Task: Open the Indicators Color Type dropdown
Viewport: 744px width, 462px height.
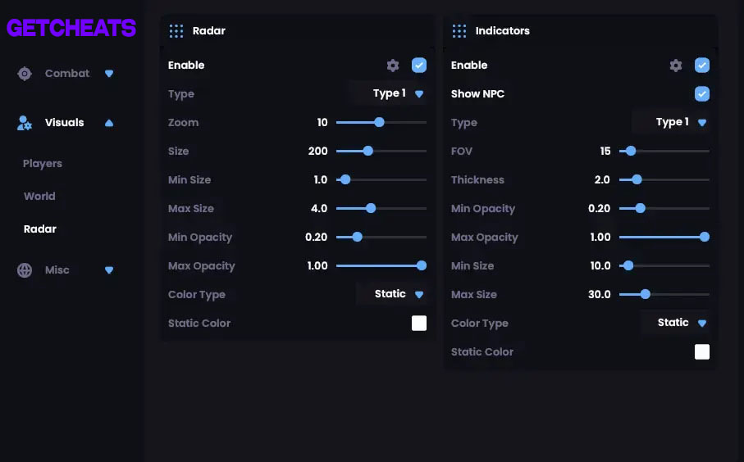Action: coord(675,323)
